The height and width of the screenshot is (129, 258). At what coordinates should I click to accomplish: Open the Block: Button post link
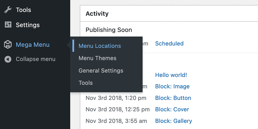pyautogui.click(x=173, y=98)
